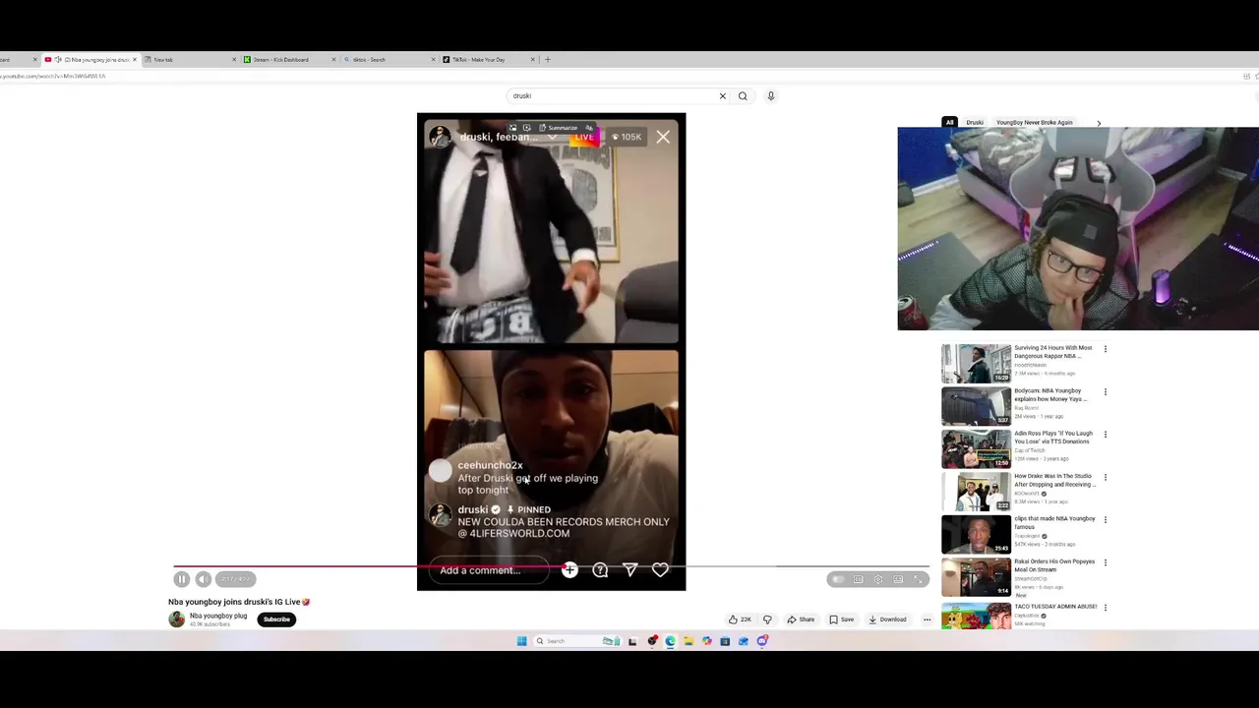Open a new browser tab with plus
Image resolution: width=1259 pixels, height=708 pixels.
coord(548,60)
